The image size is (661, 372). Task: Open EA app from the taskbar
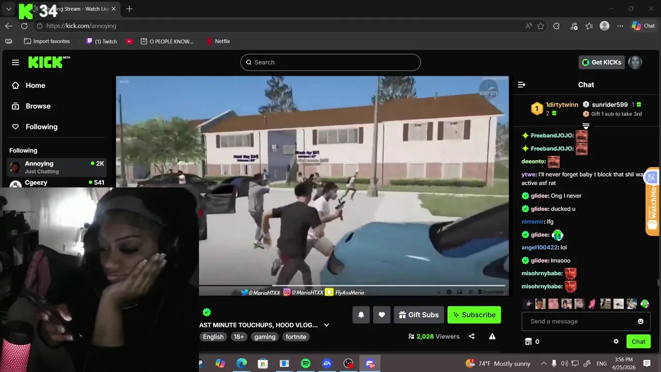click(327, 364)
